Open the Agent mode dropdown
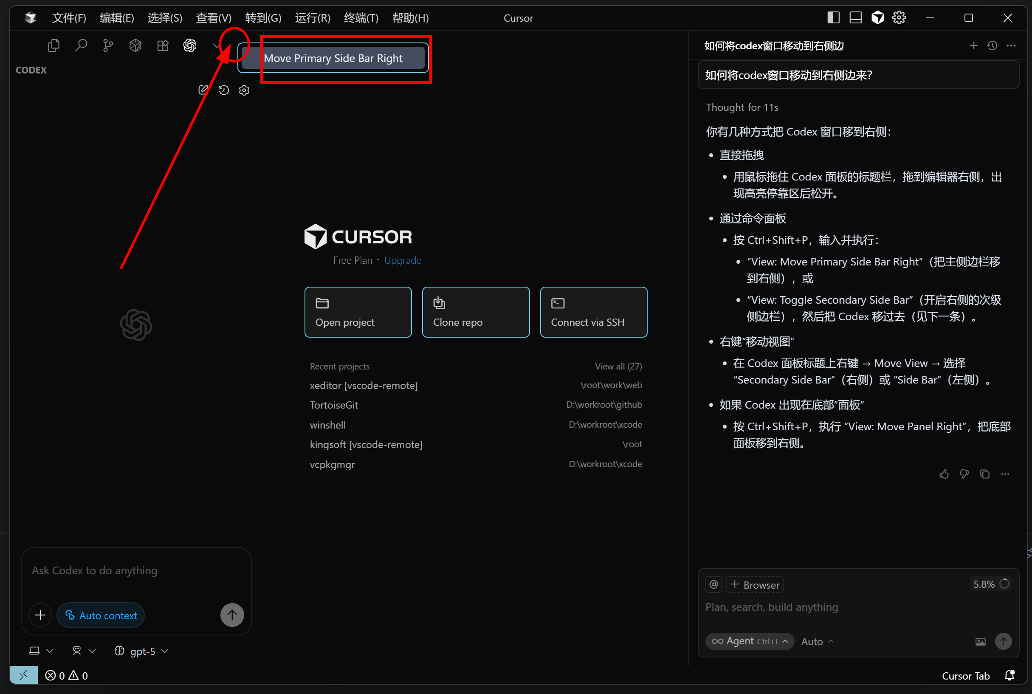 click(x=749, y=641)
